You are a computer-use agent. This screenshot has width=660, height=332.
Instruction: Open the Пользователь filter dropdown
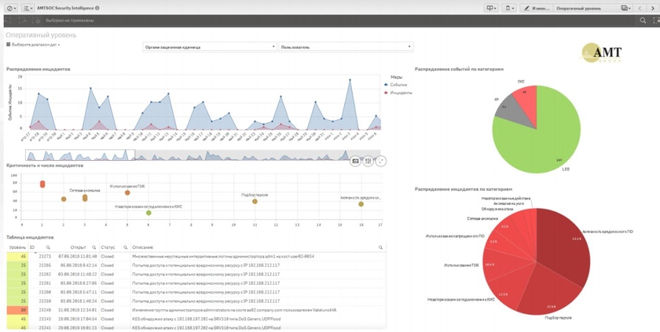click(346, 47)
